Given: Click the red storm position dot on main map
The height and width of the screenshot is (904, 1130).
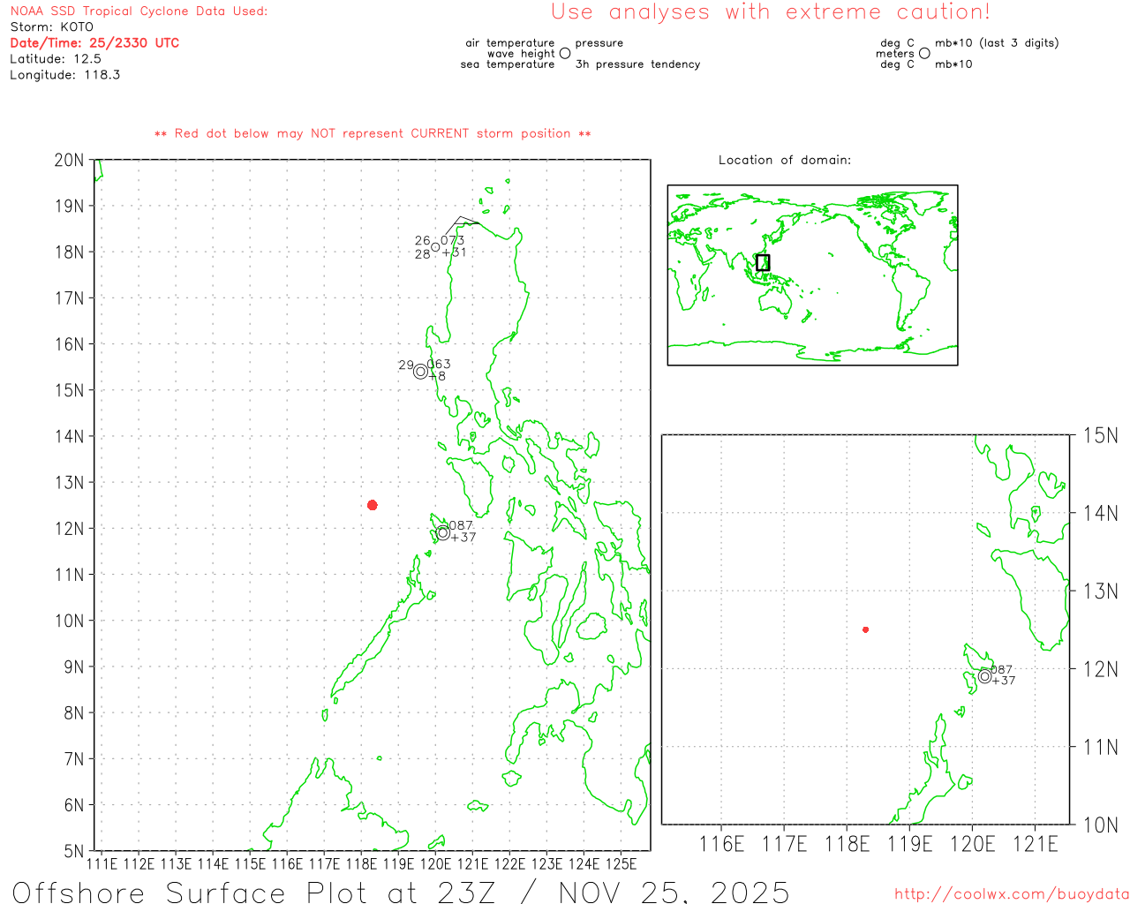Looking at the screenshot, I should (x=373, y=505).
